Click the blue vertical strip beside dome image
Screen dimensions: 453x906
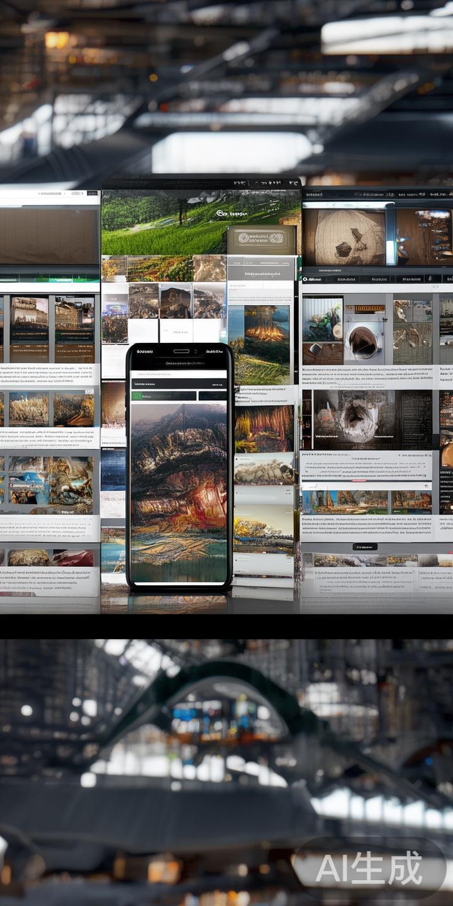[391, 237]
